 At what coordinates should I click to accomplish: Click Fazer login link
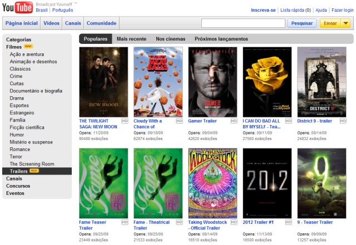point(343,10)
